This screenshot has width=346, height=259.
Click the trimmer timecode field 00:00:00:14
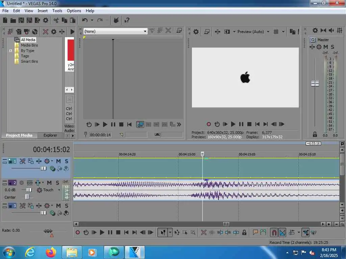100,135
